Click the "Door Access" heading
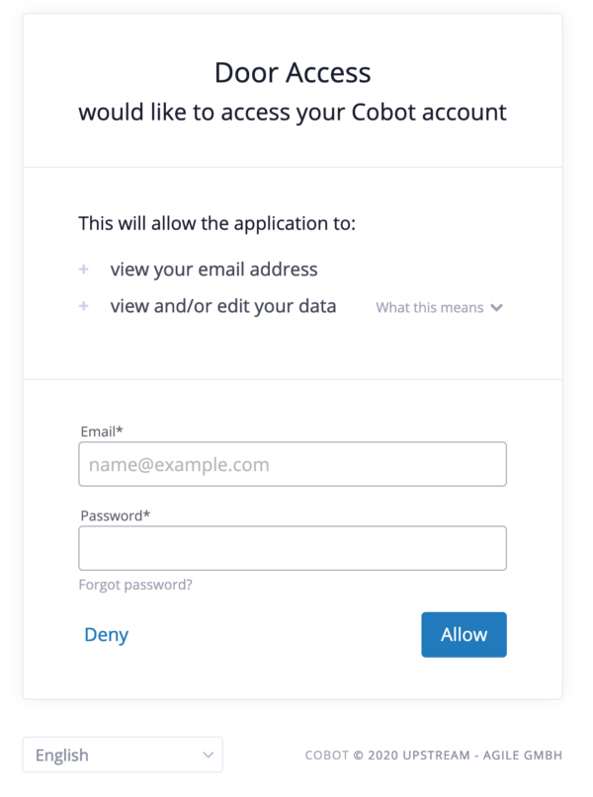593x797 pixels. [293, 72]
